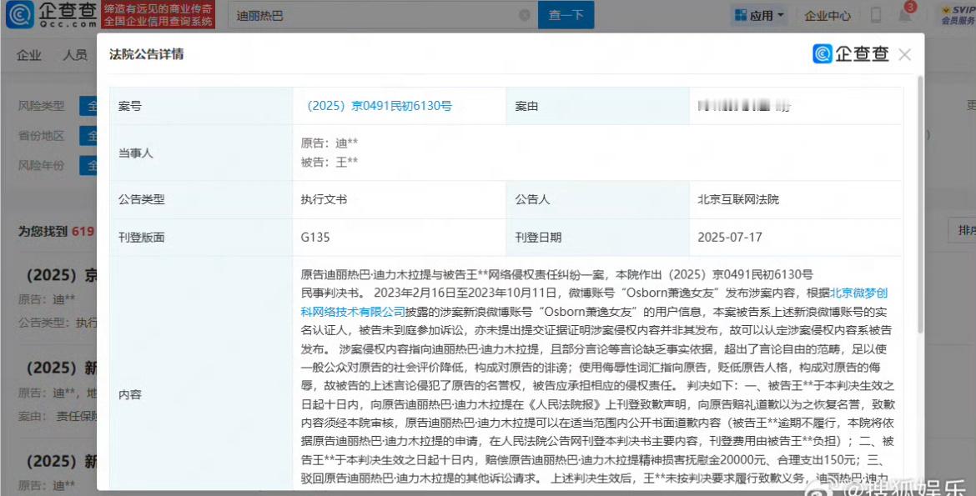Click the 企查查 logo at top left
The height and width of the screenshot is (496, 976).
51,14
